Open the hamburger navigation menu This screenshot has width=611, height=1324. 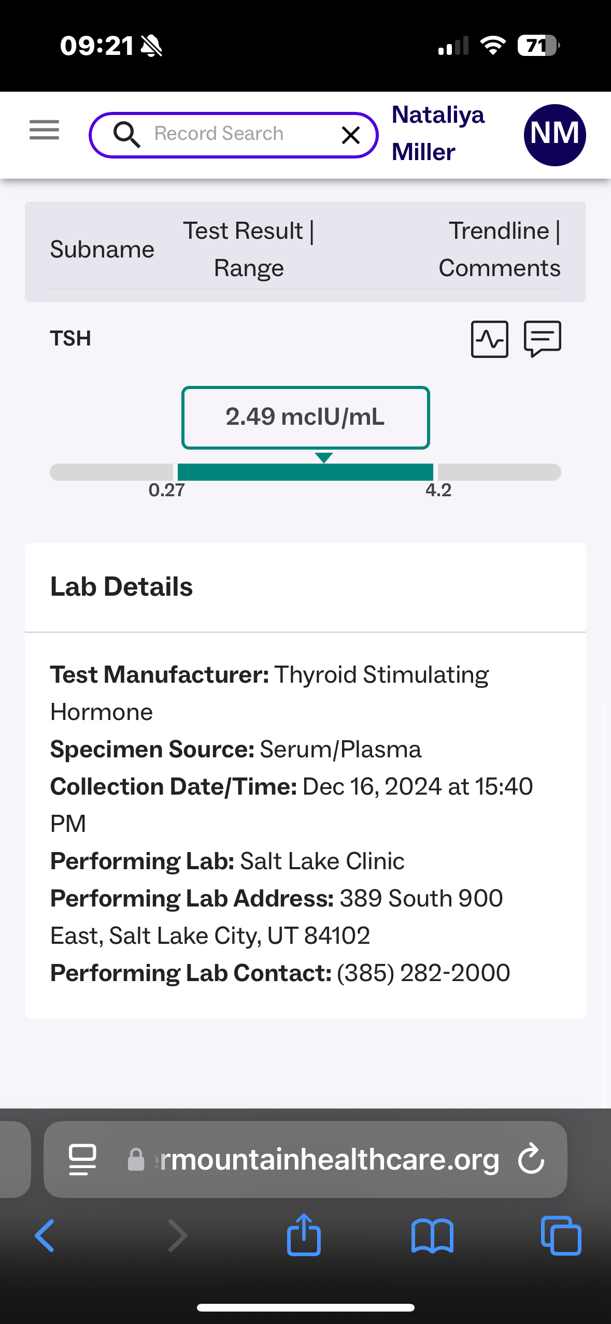pyautogui.click(x=44, y=129)
